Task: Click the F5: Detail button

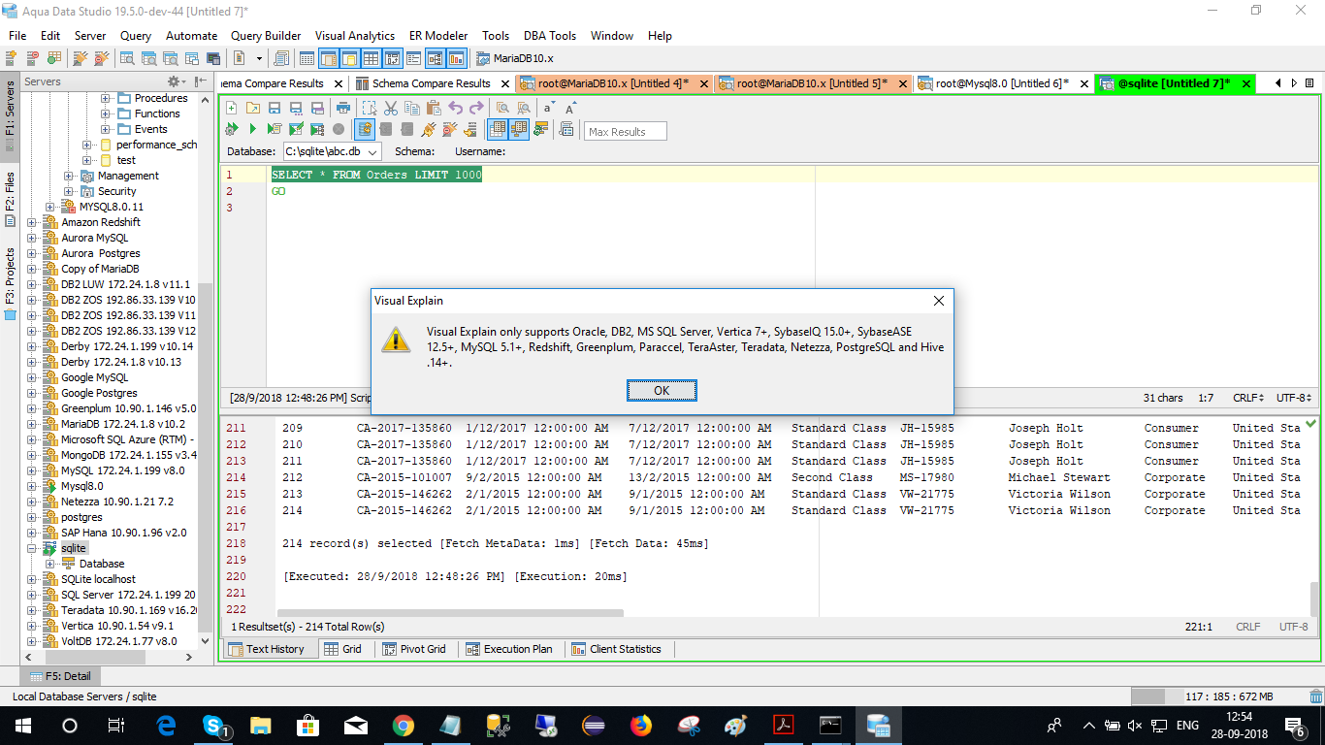Action: (60, 676)
